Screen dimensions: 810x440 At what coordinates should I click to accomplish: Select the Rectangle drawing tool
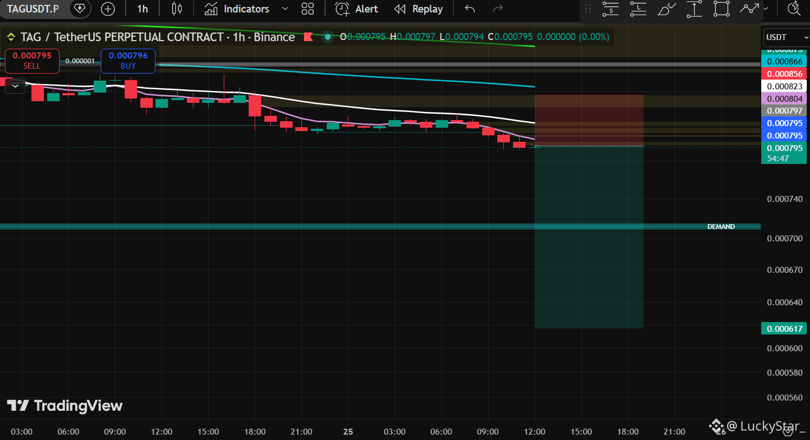pos(722,9)
